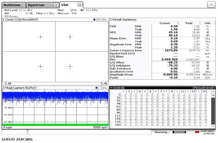Click the Symbols column header 15

204,91
